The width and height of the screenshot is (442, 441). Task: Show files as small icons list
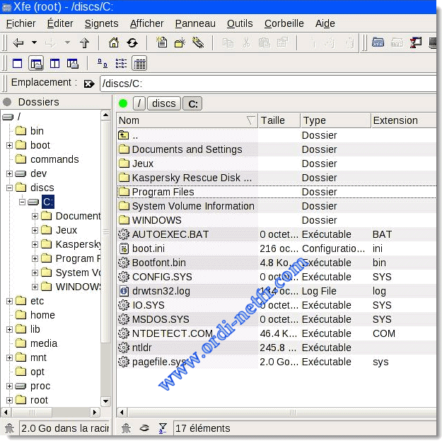tap(121, 64)
